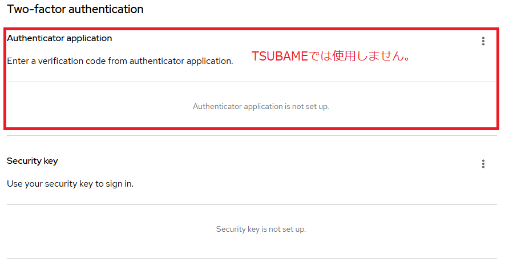The height and width of the screenshot is (266, 505).
Task: Click the divider above the Security key section
Action: [x=251, y=136]
